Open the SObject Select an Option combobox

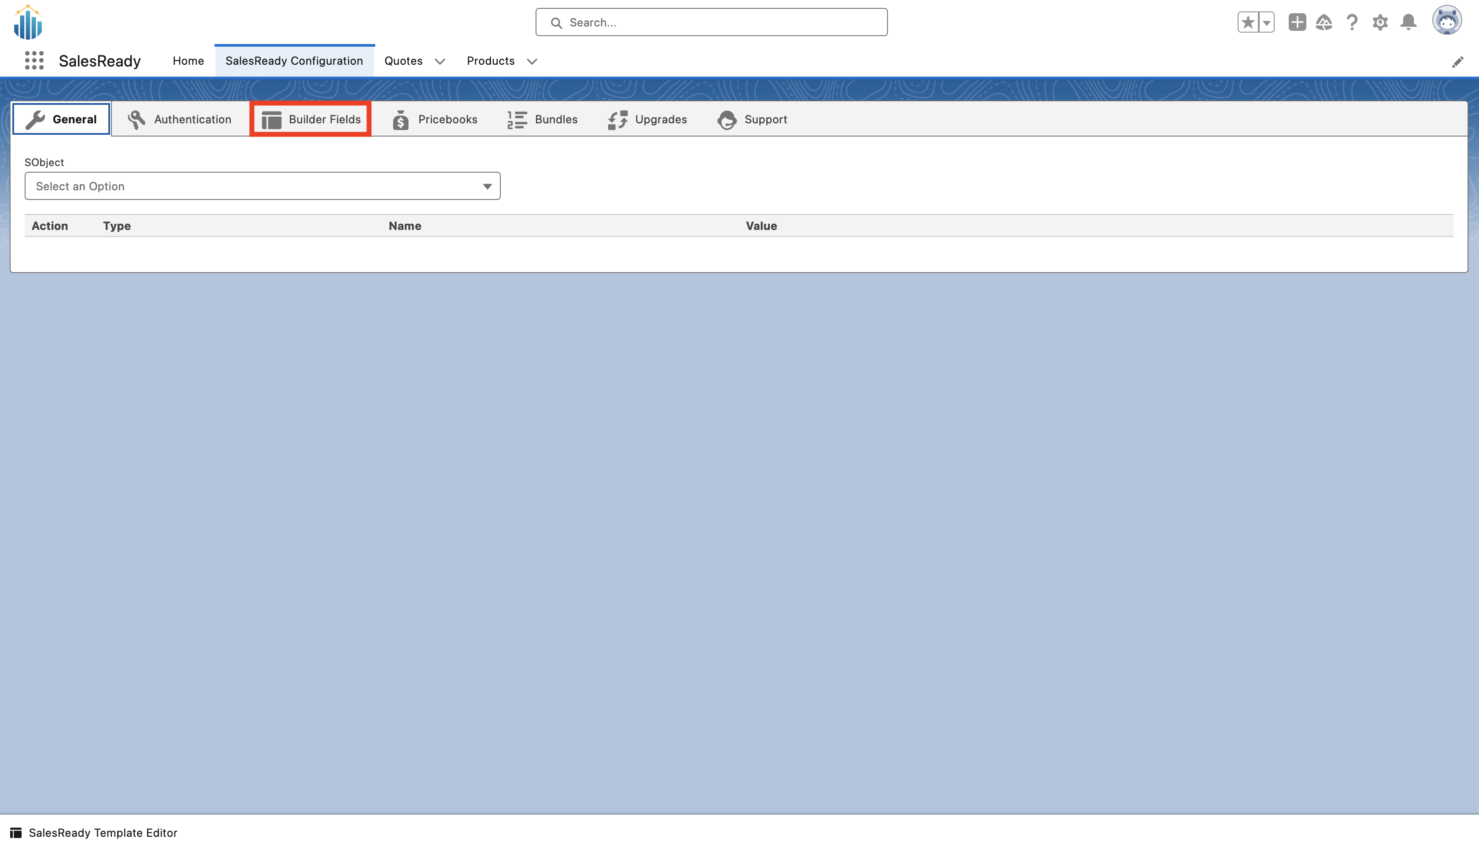[262, 186]
